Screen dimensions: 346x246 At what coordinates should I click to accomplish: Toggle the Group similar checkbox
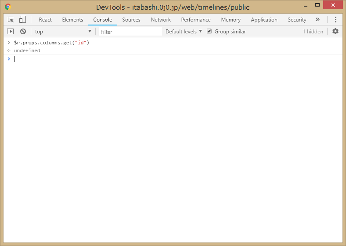tap(209, 32)
